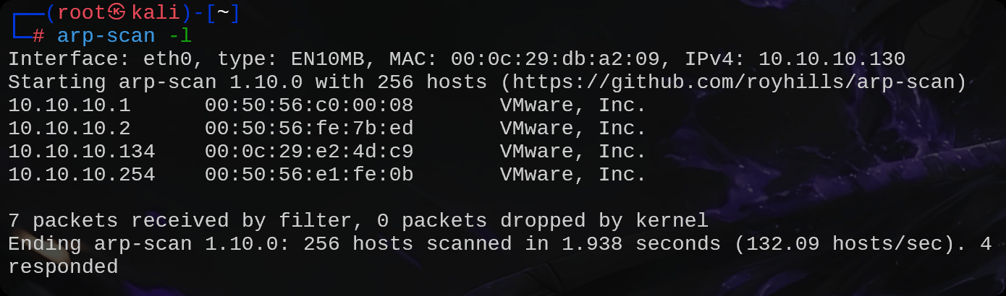This screenshot has width=1006, height=296.
Task: Click the VMware, Inc. vendor for 10.10.10.134
Action: [572, 152]
